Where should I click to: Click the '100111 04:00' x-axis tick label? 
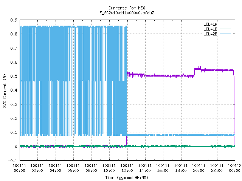(x=55, y=168)
